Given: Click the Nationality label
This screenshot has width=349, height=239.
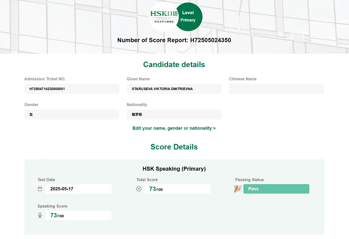Looking at the screenshot, I should [x=137, y=105].
